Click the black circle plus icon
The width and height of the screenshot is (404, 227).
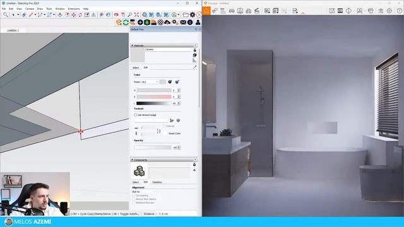tap(140, 23)
